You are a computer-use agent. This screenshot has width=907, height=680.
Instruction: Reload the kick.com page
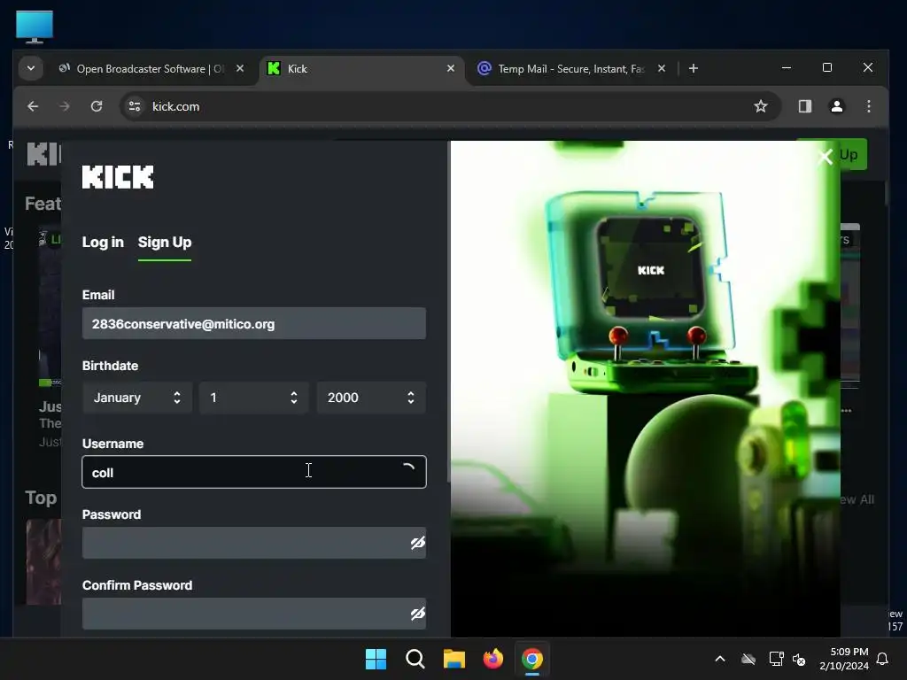(97, 106)
